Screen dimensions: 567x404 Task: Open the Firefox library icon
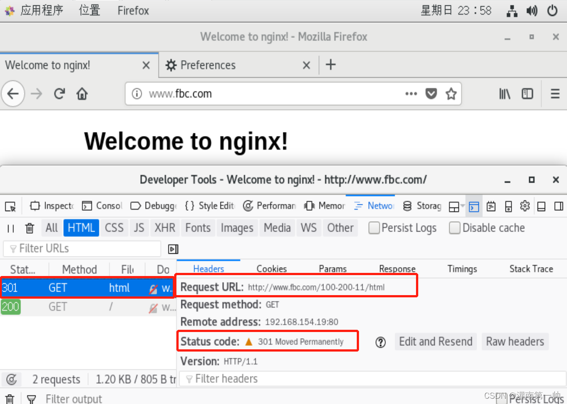[x=504, y=94]
